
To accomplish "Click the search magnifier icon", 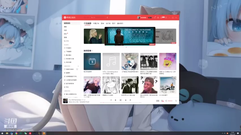I will 92,18.
